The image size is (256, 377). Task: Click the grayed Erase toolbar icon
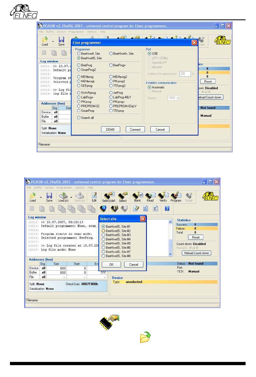[189, 197]
